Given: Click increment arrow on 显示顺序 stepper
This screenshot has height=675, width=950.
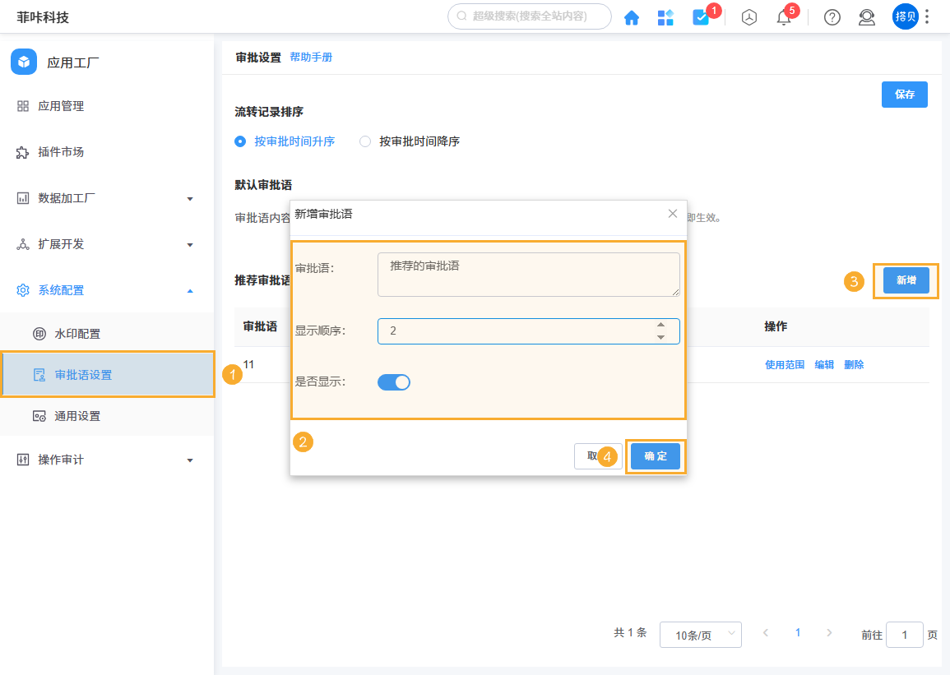Looking at the screenshot, I should [x=660, y=326].
